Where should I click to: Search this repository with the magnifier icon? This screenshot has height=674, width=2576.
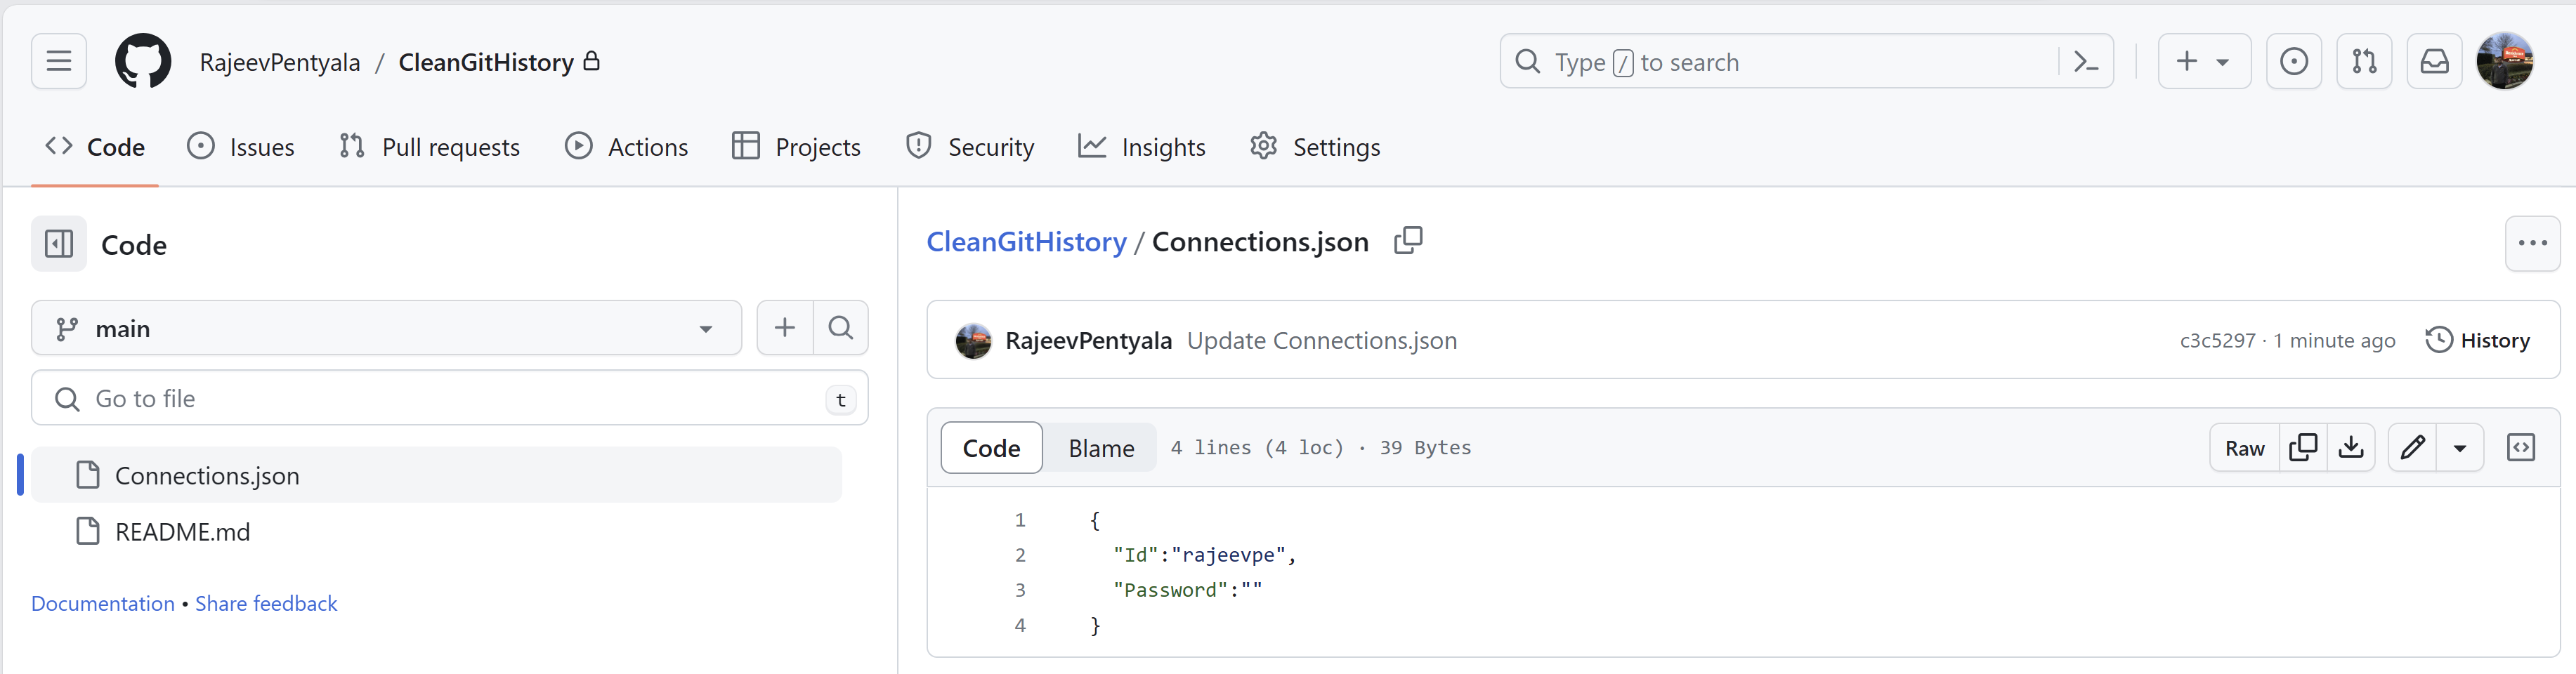841,327
